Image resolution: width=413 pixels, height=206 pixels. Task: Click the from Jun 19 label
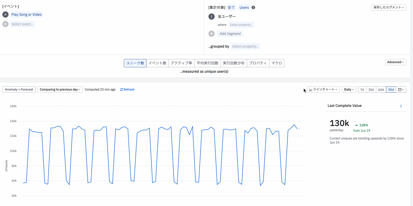click(x=362, y=131)
